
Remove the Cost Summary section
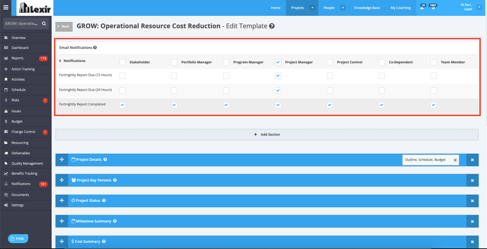click(x=473, y=242)
